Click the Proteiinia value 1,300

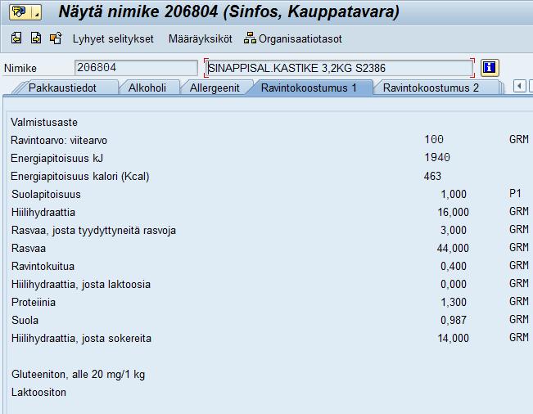(x=454, y=302)
